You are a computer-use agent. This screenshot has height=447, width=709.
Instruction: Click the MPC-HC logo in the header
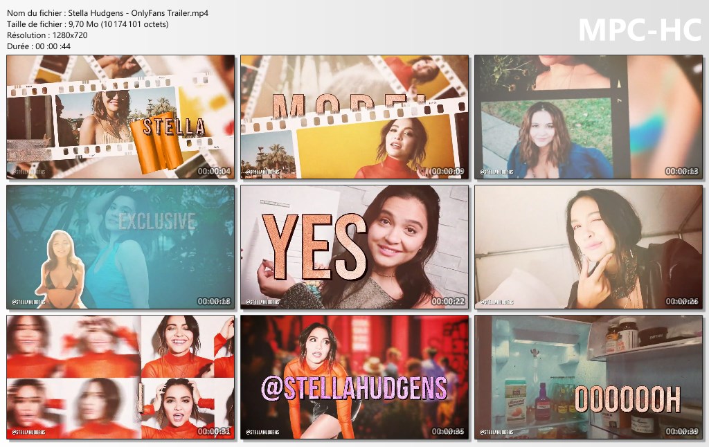pos(640,30)
